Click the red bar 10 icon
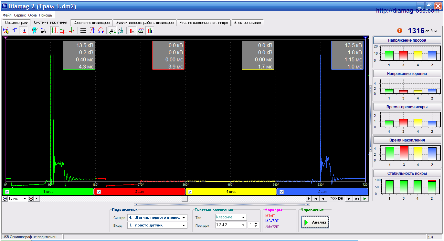Image resolution: width=444 pixels, height=241 pixels. (132, 31)
